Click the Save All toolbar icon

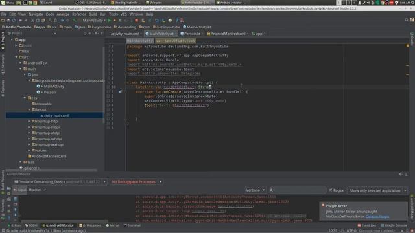click(x=8, y=20)
